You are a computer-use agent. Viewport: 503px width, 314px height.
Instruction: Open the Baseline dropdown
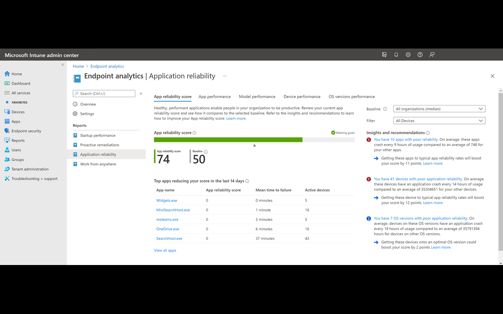click(439, 109)
